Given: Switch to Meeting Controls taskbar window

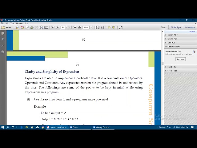Looking at the screenshot, I should [103, 127].
